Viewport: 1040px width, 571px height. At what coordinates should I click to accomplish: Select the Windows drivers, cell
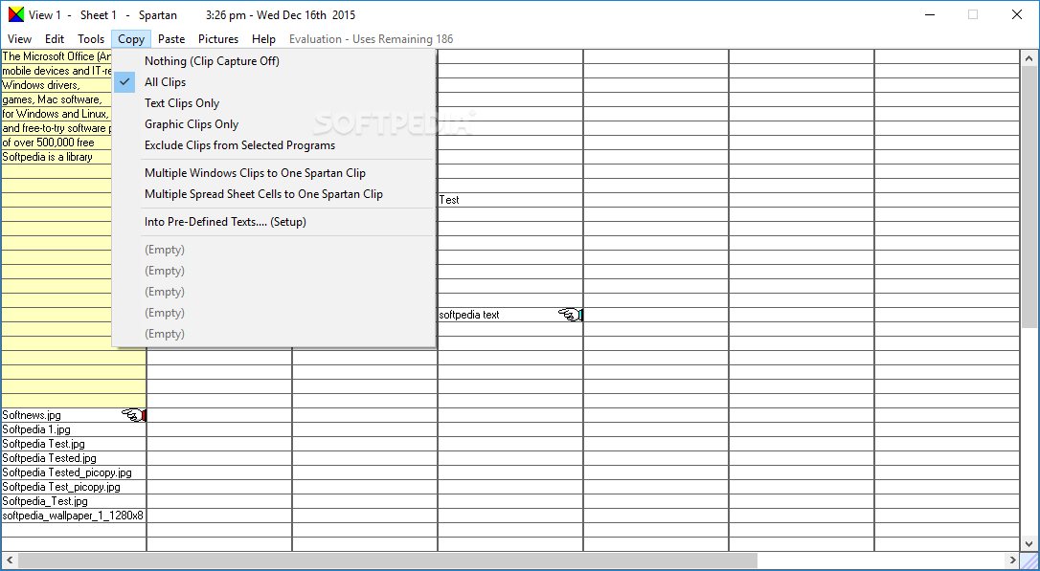(57, 85)
